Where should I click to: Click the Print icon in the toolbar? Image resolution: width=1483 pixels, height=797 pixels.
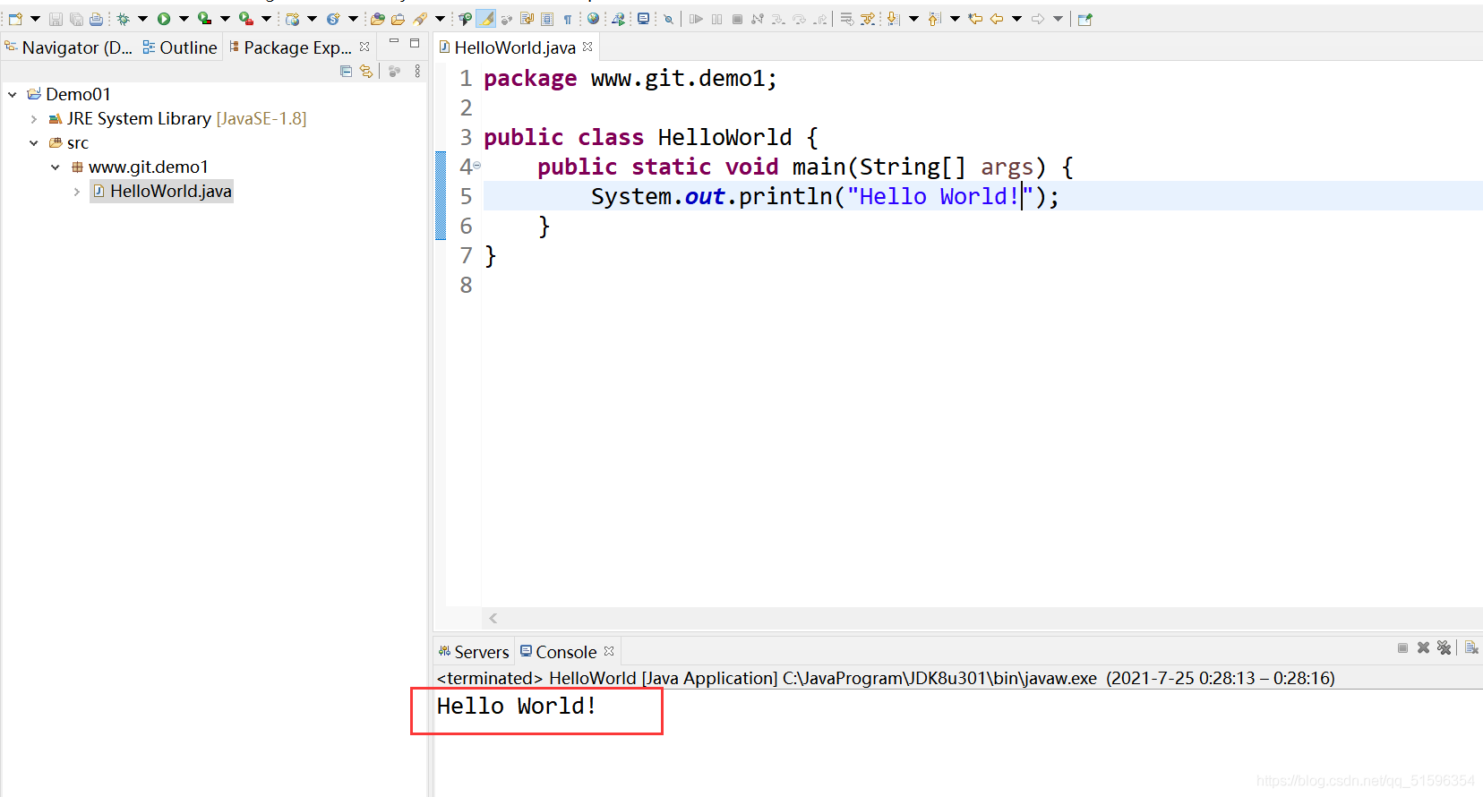[96, 19]
